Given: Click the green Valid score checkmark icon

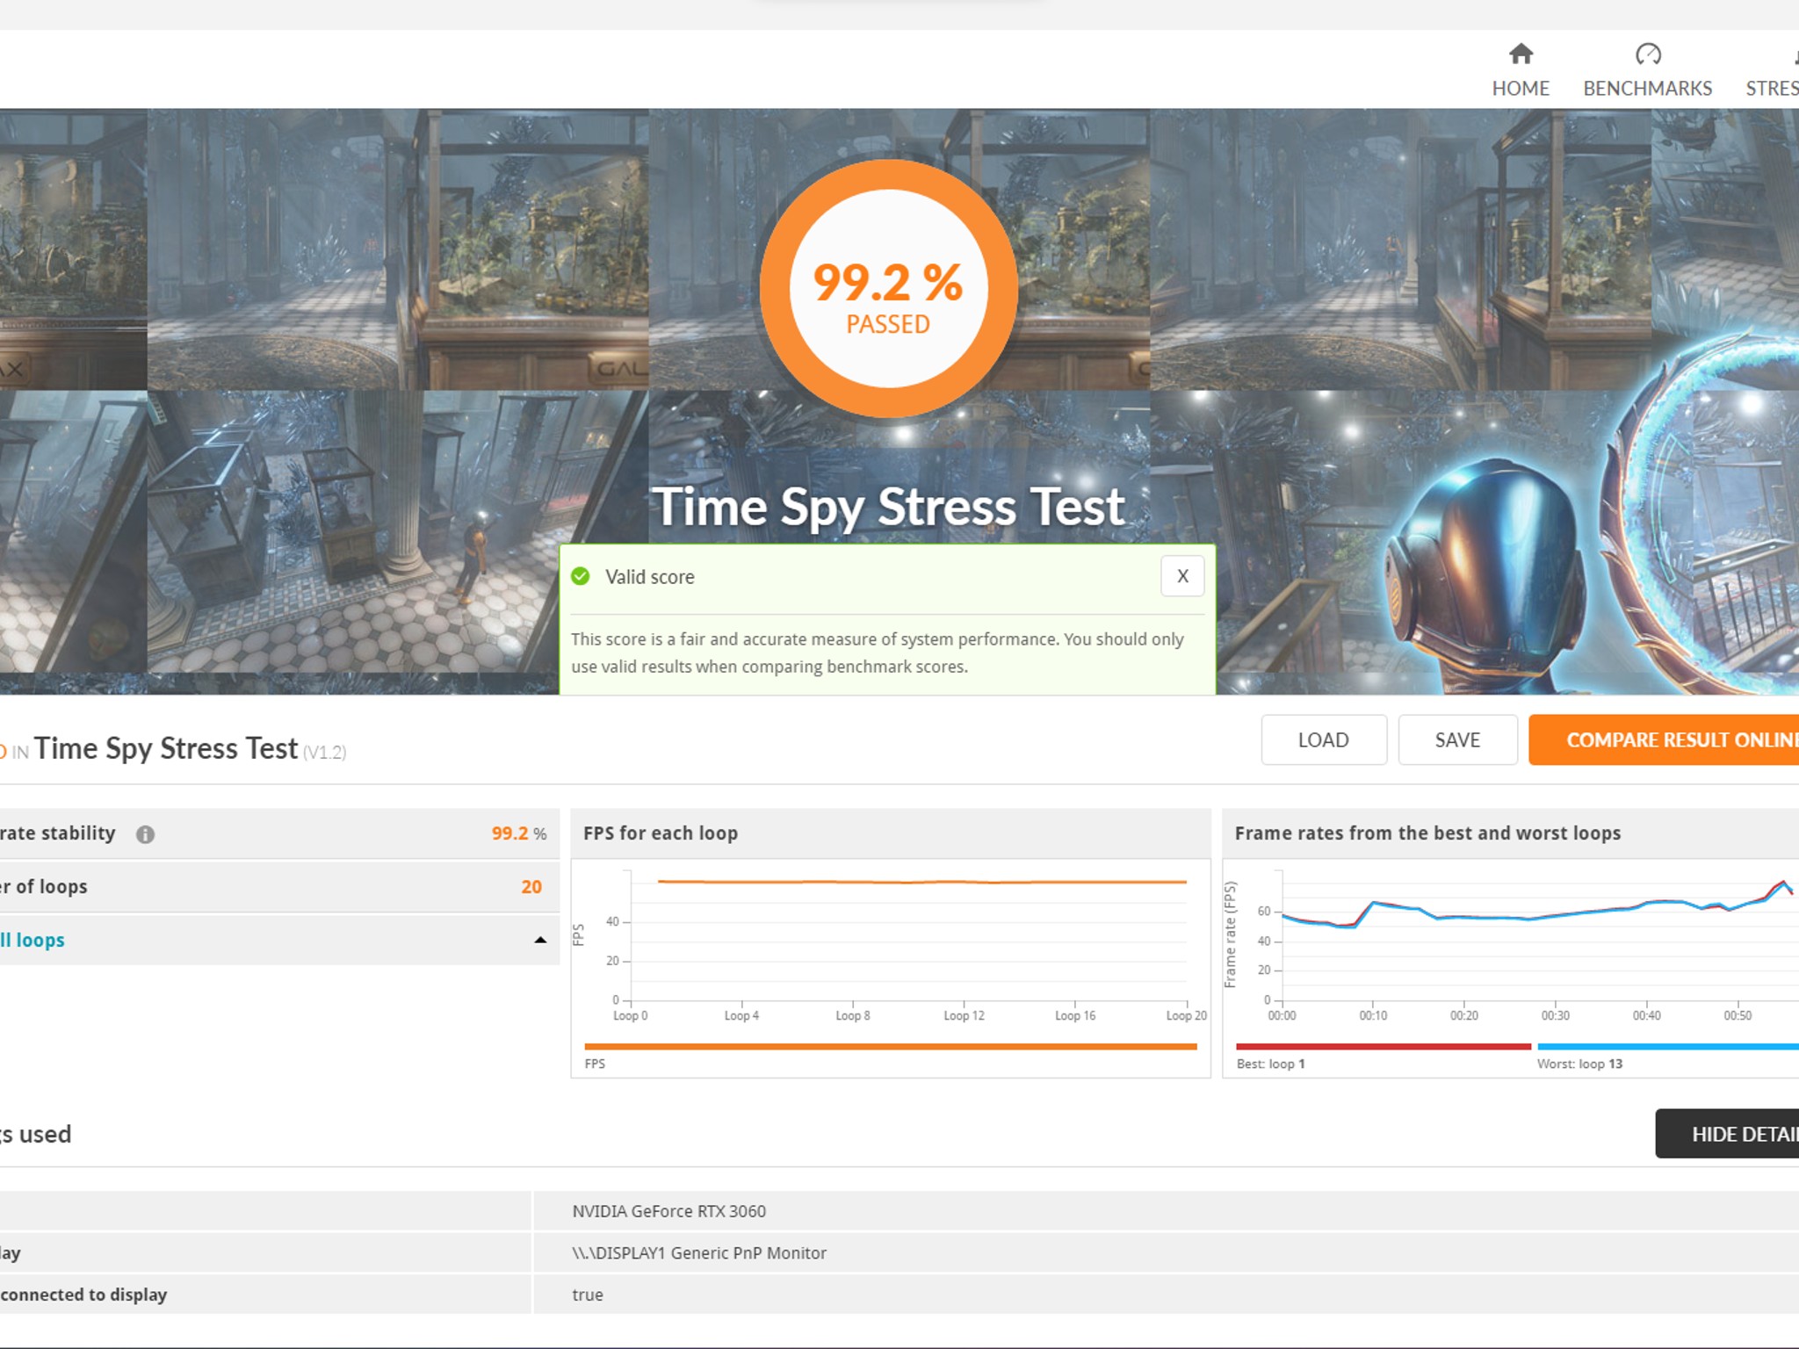Looking at the screenshot, I should 581,576.
